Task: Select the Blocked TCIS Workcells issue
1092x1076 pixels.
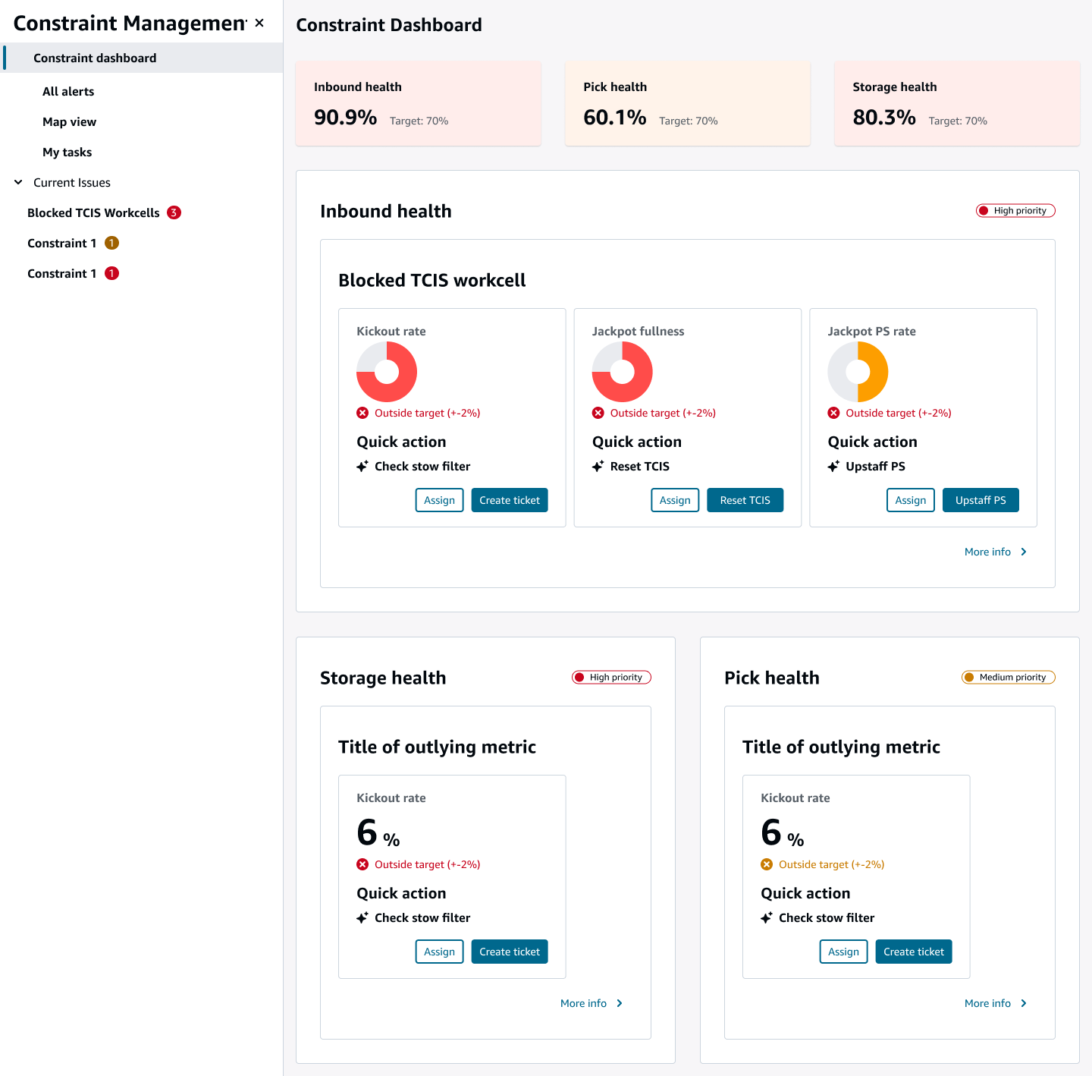Action: click(93, 212)
